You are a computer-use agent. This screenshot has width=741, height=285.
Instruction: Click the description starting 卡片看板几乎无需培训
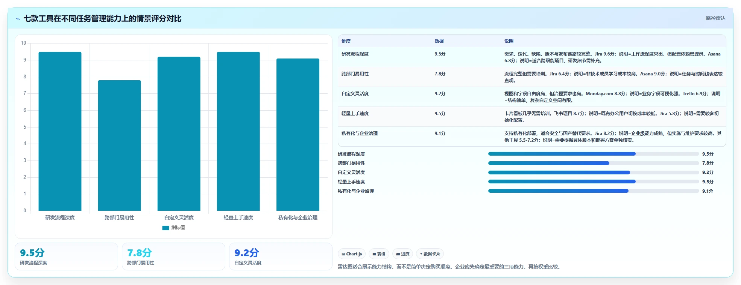click(x=612, y=117)
